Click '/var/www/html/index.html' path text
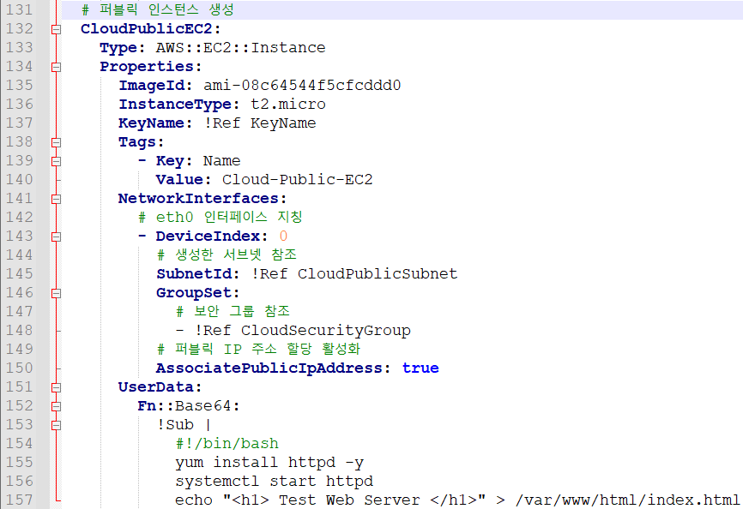Viewport: 743px width, 509px height. (628, 500)
